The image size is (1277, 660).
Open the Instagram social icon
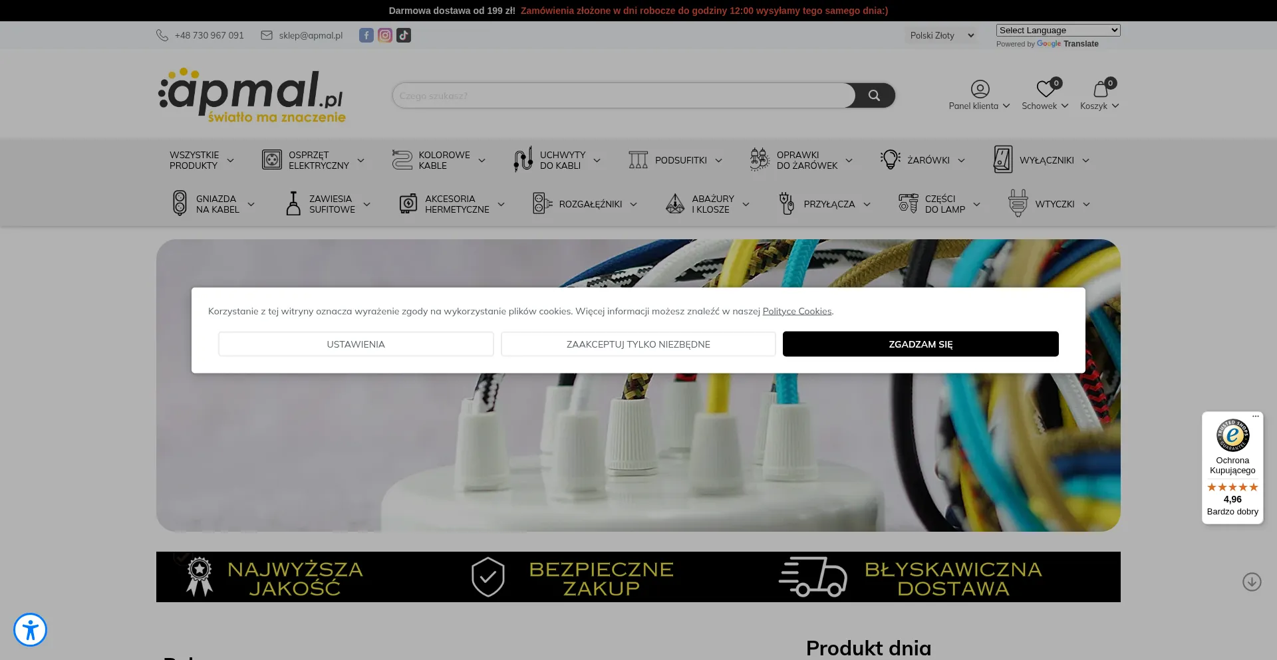[385, 35]
